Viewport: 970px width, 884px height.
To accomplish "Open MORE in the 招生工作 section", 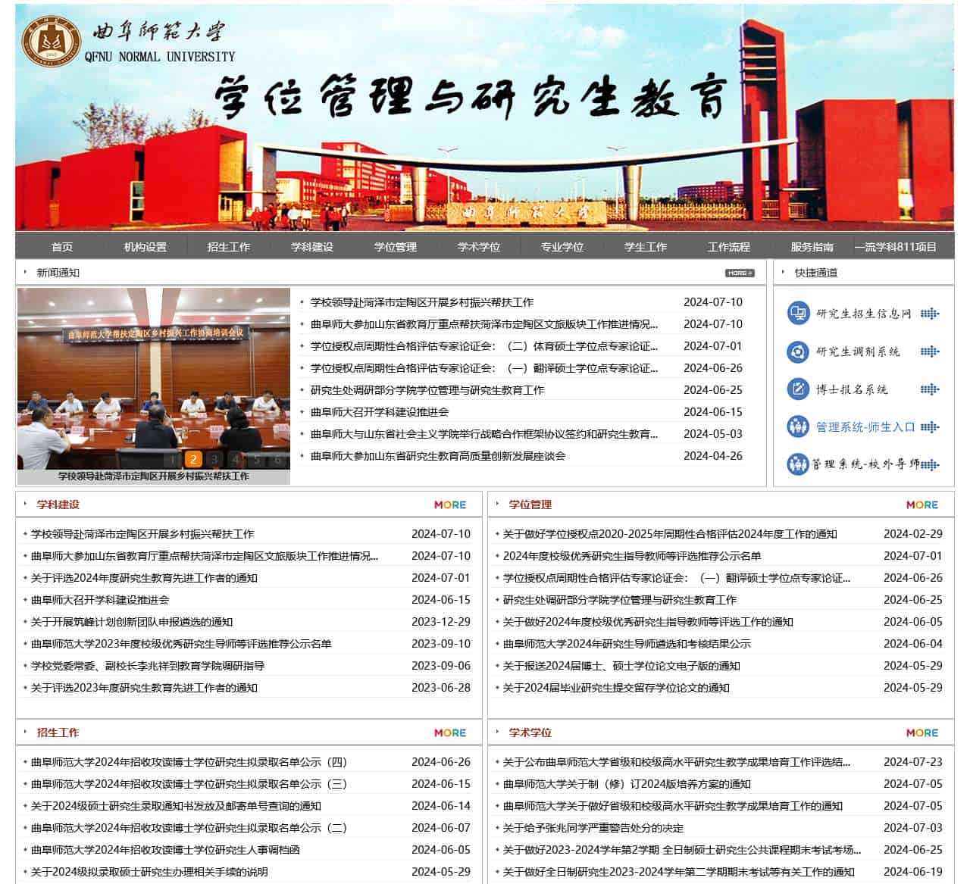I will [450, 733].
